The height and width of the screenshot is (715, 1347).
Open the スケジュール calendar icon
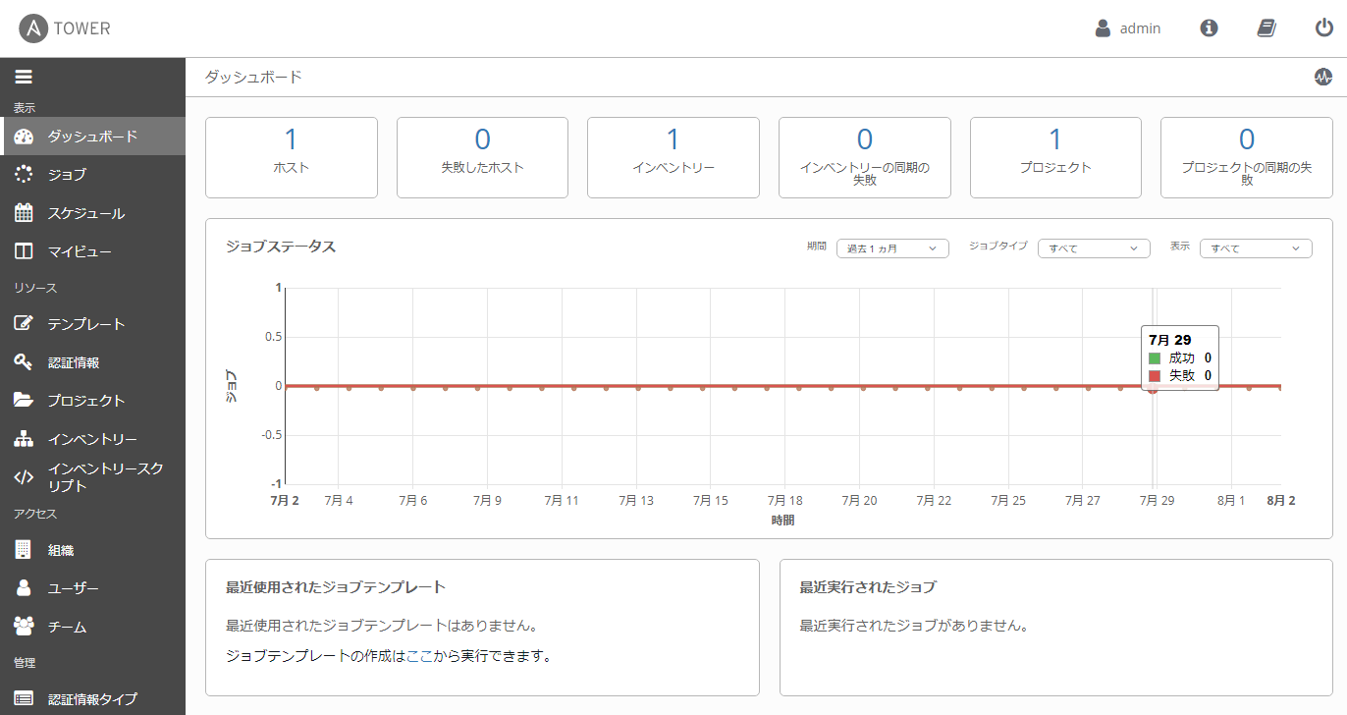[25, 212]
